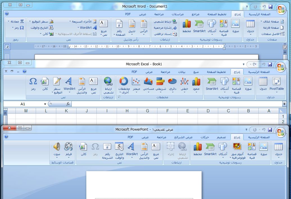The image size is (291, 199).
Task: Click Excel's جدول table icon
Action: 263,81
